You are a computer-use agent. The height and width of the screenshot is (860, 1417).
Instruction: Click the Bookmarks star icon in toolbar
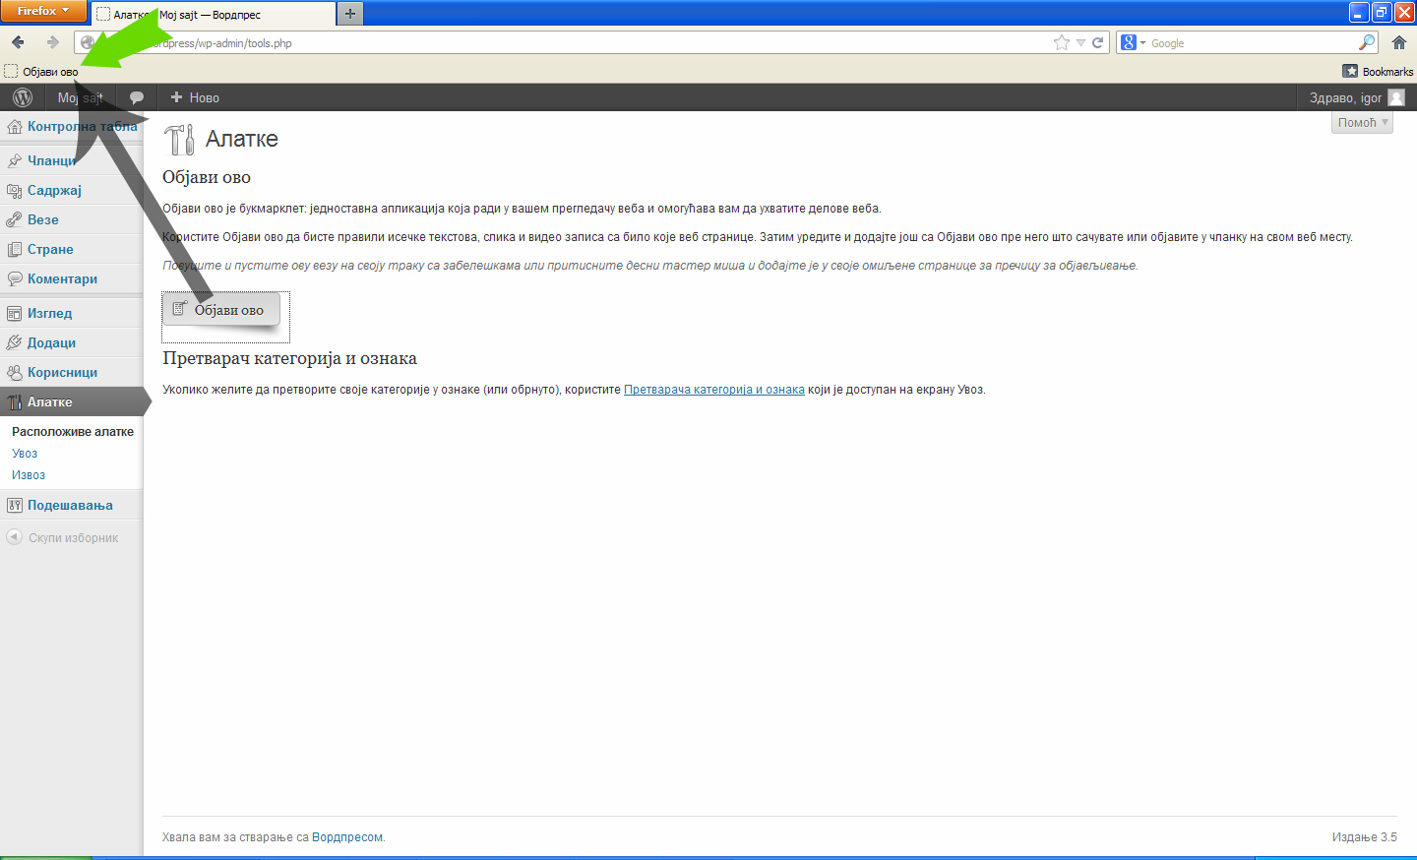[x=1350, y=71]
